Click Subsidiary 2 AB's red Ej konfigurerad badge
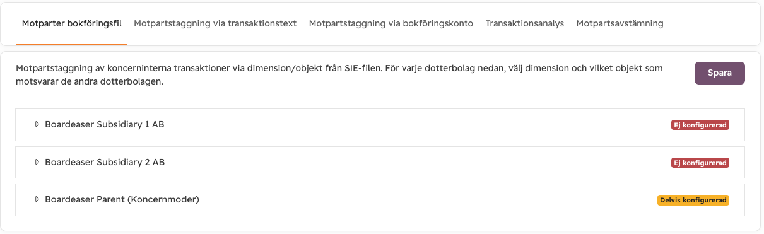Image resolution: width=764 pixels, height=234 pixels. [x=700, y=163]
